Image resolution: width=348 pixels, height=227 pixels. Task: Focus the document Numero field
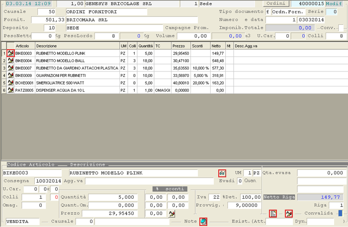click(x=281, y=20)
